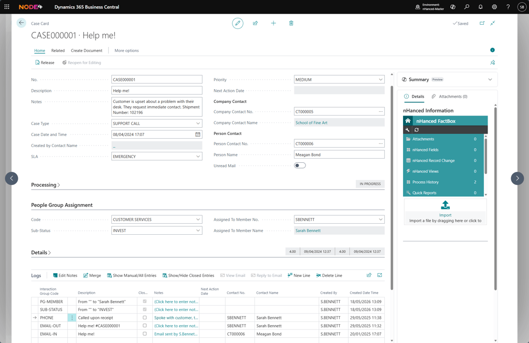This screenshot has height=343, width=529.
Task: Toggle Closed checkbox on EMAIL-OUT row
Action: (145, 326)
